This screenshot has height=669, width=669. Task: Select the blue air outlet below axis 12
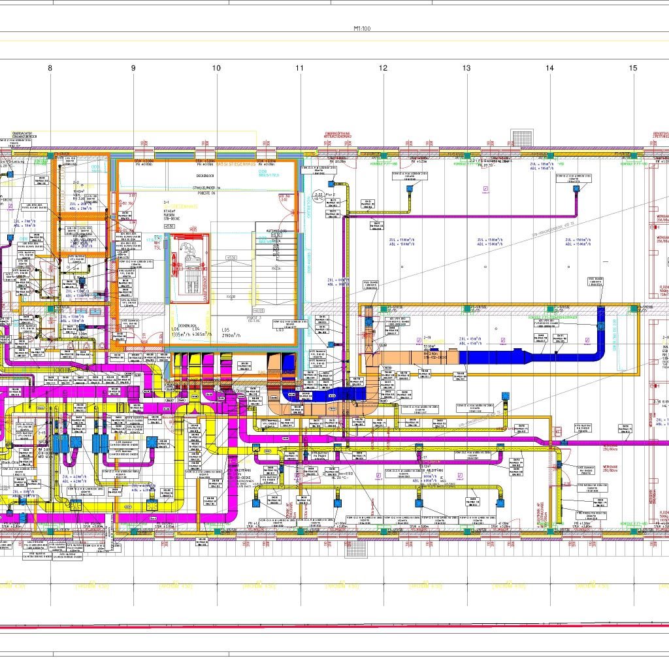[409, 189]
